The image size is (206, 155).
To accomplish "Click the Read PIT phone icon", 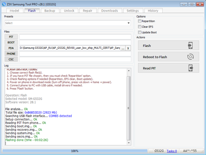I will coord(191,68).
